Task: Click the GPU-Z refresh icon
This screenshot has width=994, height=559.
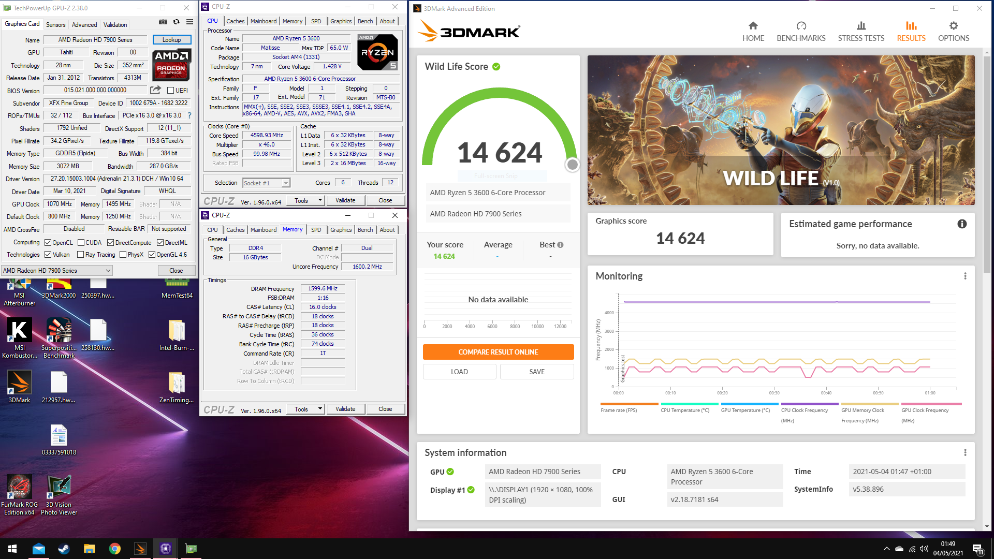Action: [176, 22]
